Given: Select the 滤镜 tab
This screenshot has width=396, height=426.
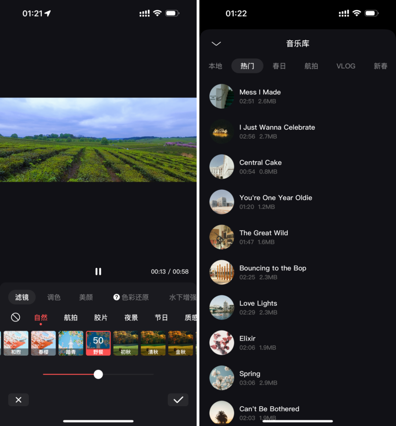Looking at the screenshot, I should point(22,297).
